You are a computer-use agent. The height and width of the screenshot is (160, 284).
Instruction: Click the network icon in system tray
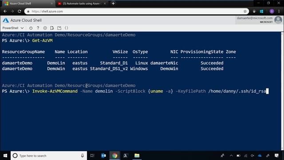245,156
